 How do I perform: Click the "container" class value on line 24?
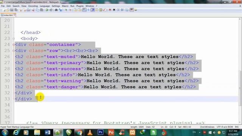click(x=62, y=45)
